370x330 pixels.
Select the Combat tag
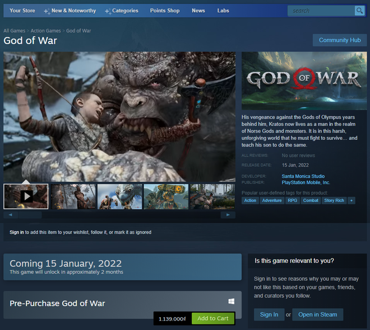[311, 201]
